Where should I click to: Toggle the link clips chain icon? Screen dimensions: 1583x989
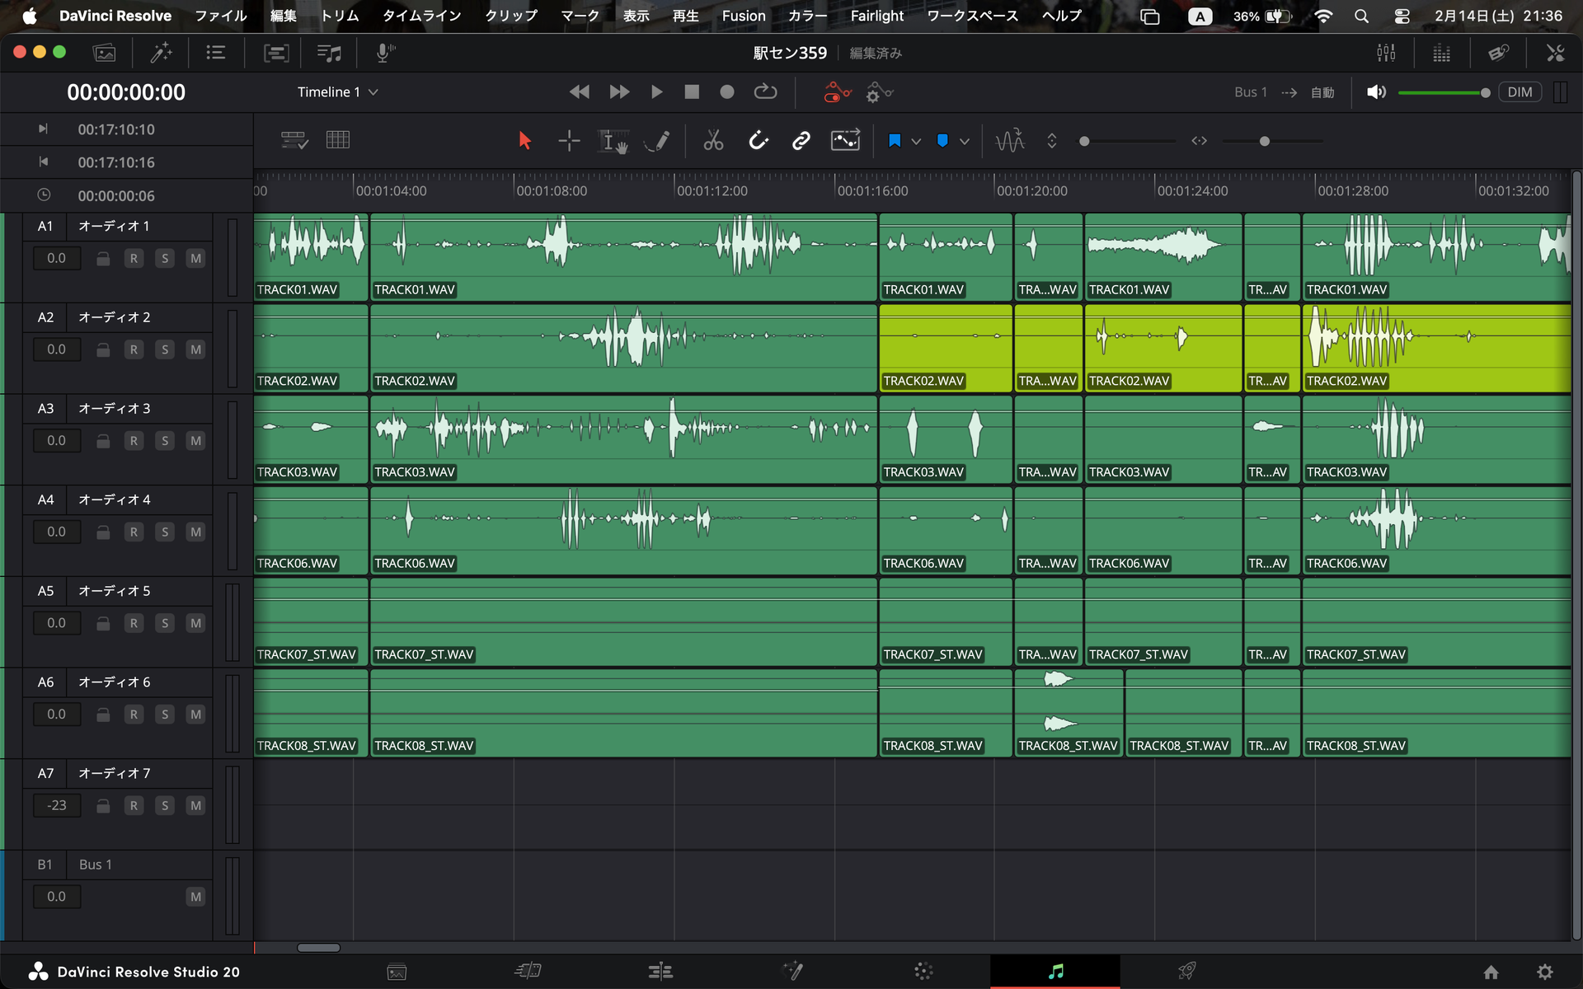click(x=801, y=141)
